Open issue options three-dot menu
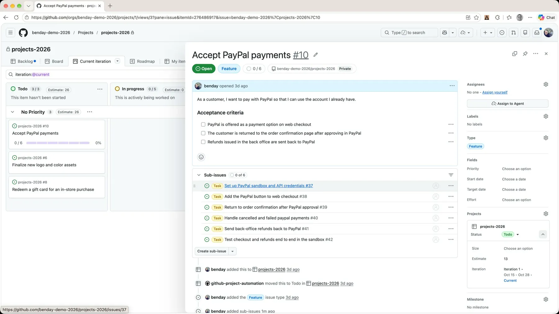The image size is (559, 314). pyautogui.click(x=536, y=54)
